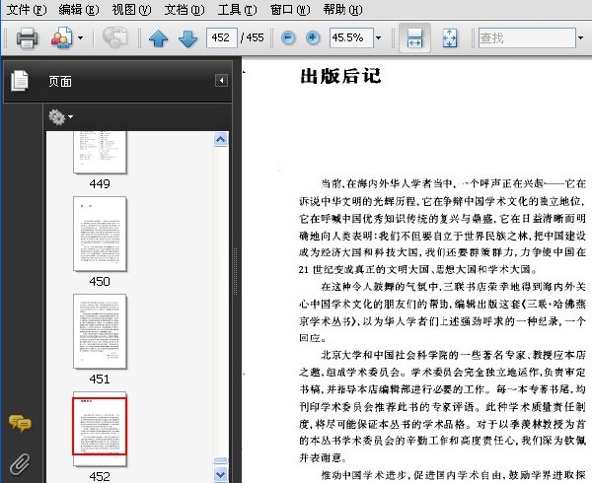Click the 查找 search field
The width and height of the screenshot is (592, 483).
(527, 37)
